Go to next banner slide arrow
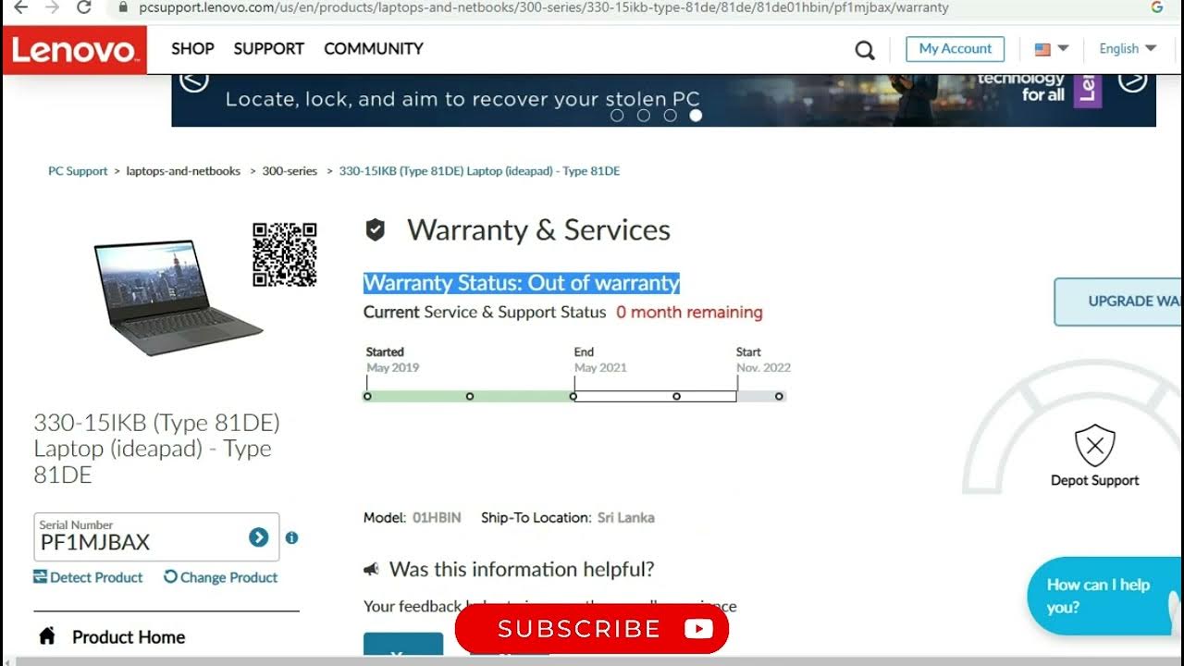Viewport: 1184px width, 666px height. click(x=1133, y=81)
